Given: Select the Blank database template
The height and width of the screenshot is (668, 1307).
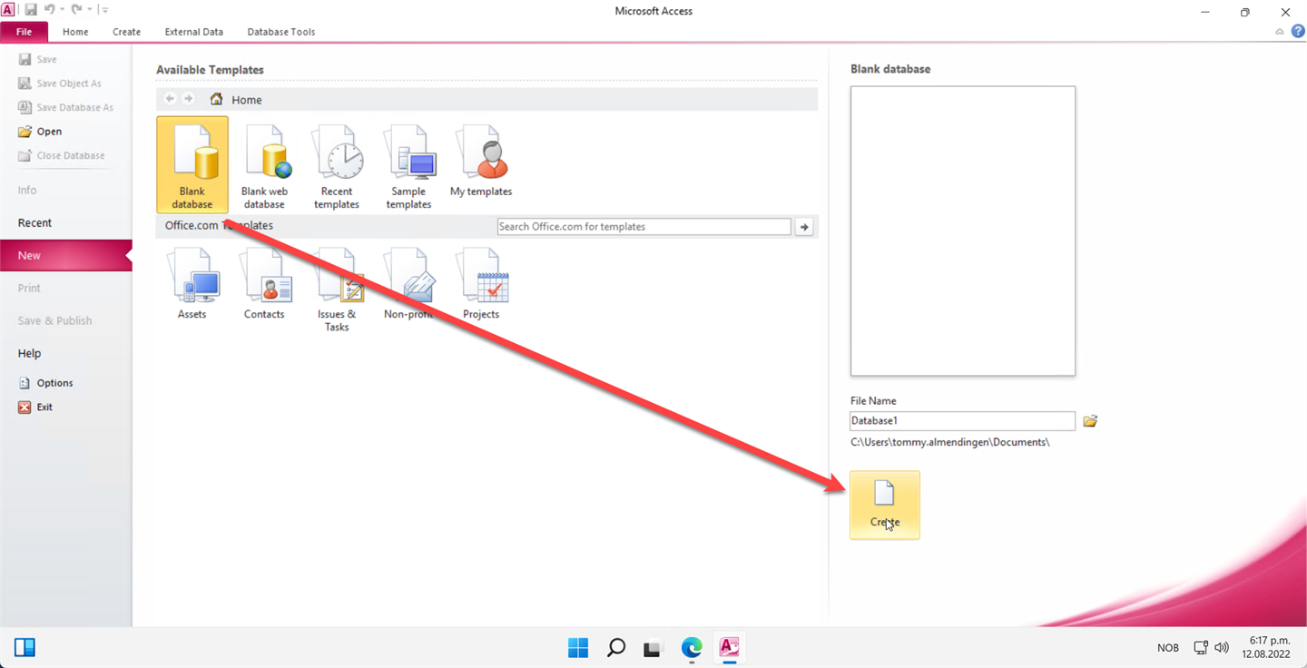Looking at the screenshot, I should 192,165.
